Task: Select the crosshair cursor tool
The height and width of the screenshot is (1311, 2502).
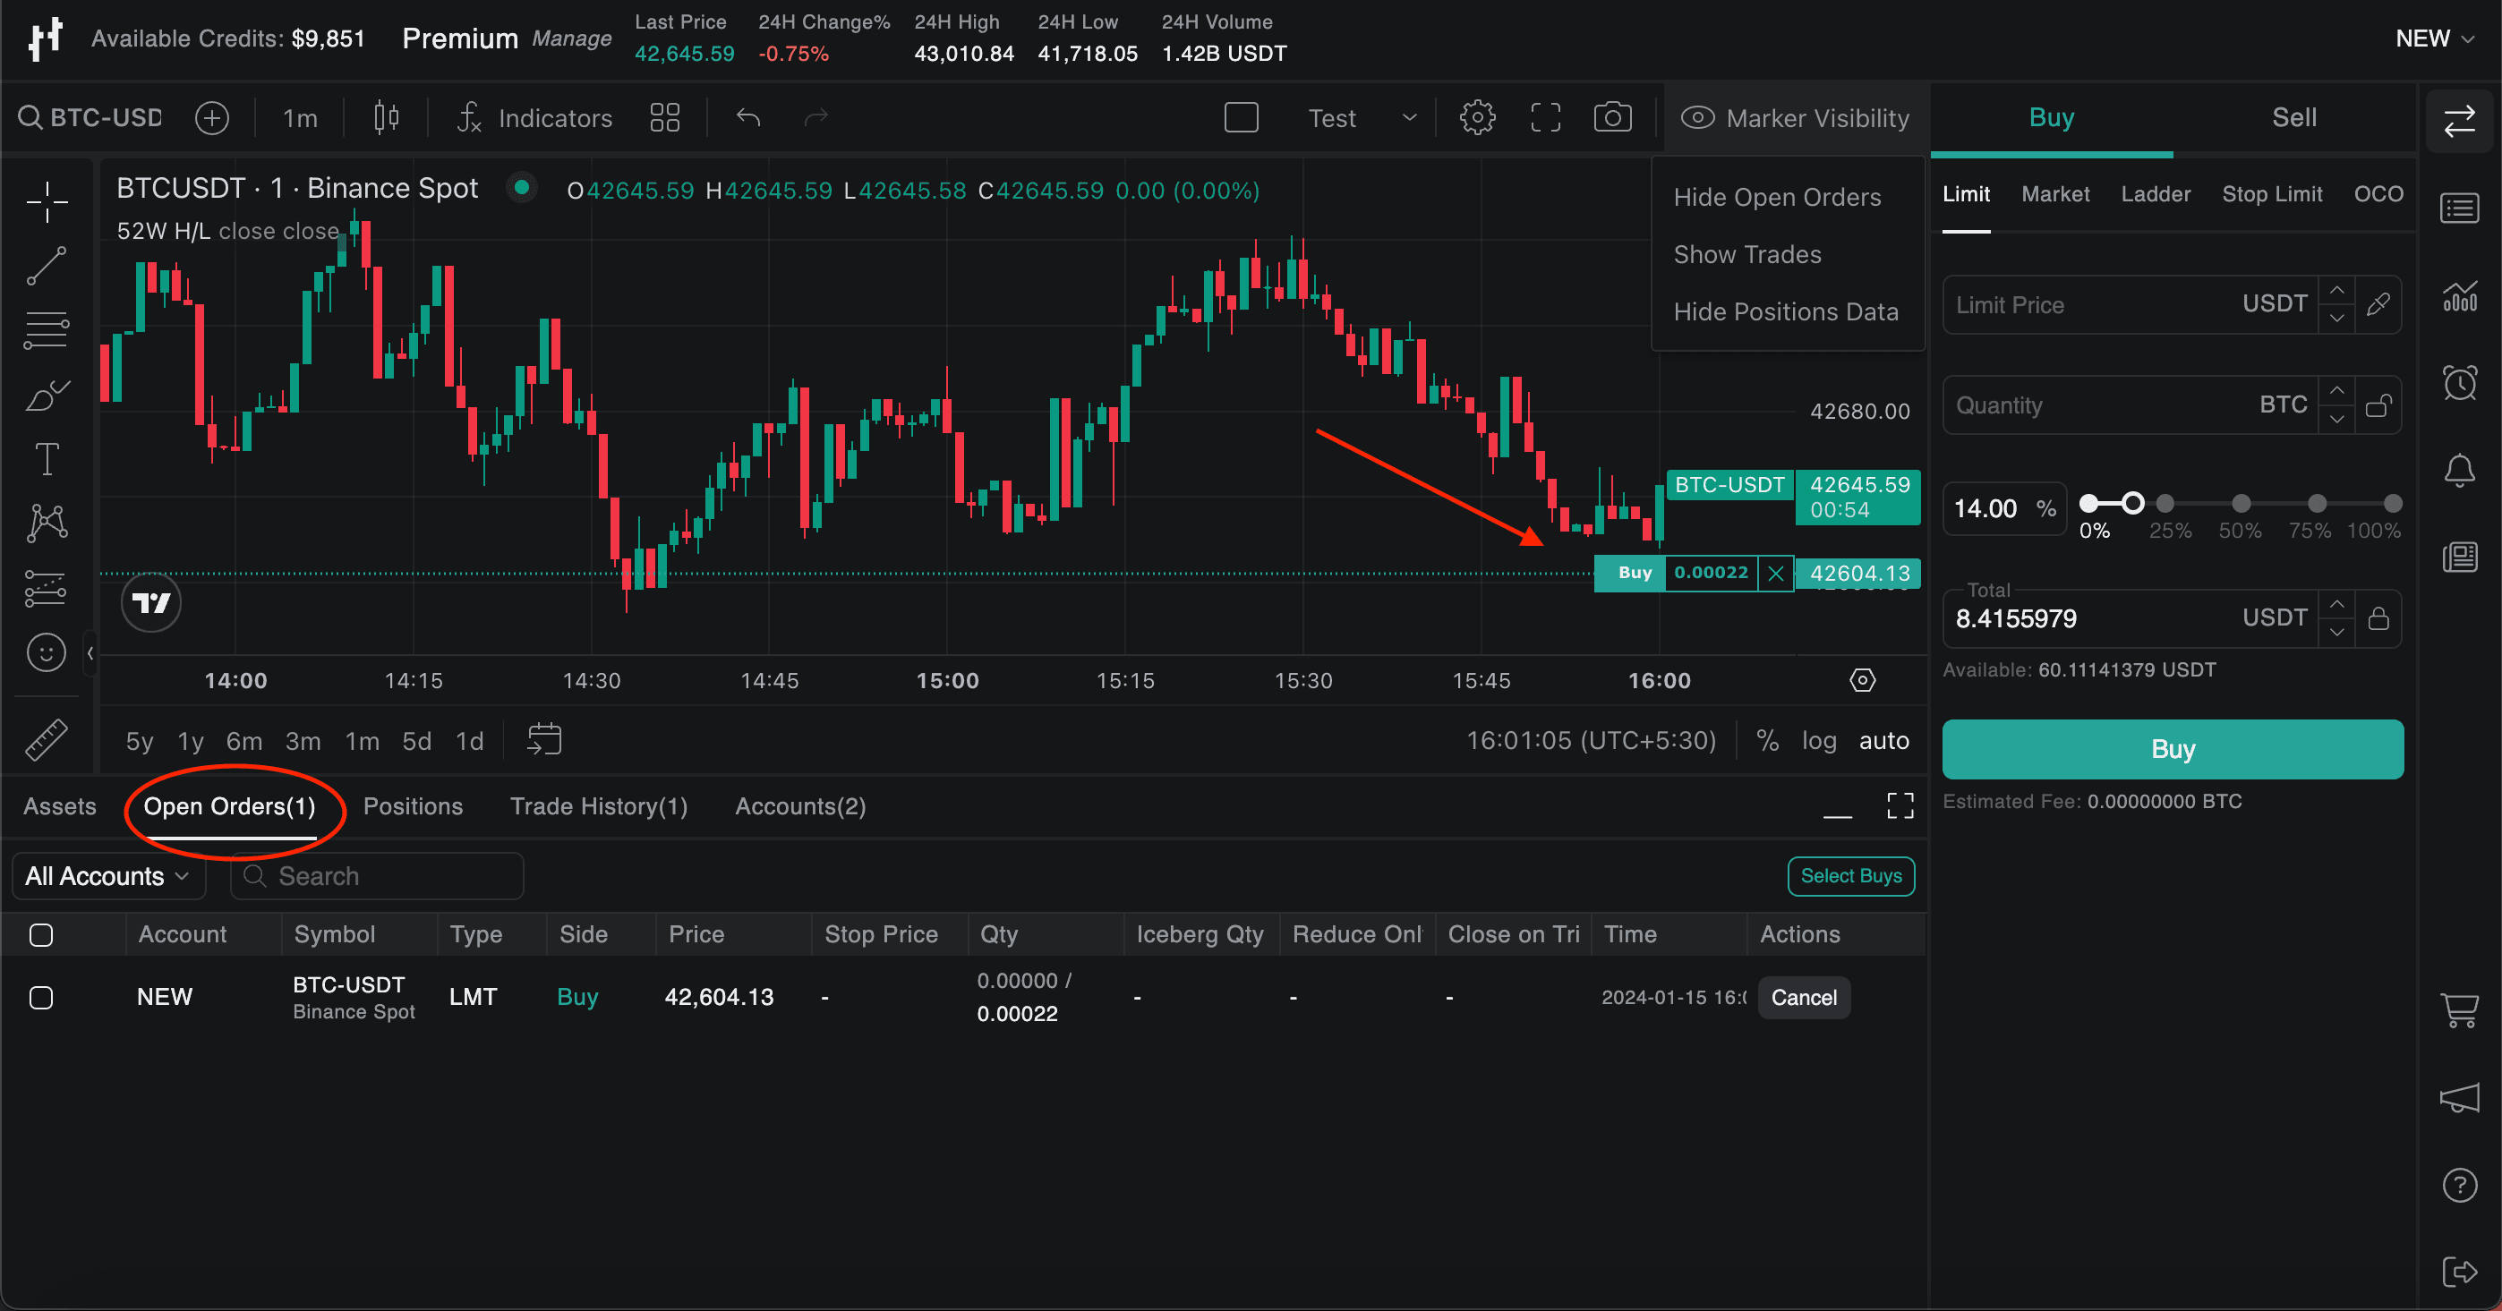Action: pyautogui.click(x=47, y=201)
